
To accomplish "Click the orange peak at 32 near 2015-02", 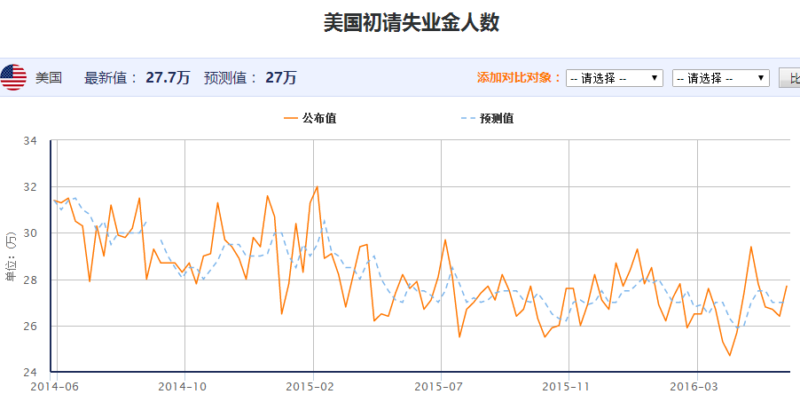I will (317, 187).
